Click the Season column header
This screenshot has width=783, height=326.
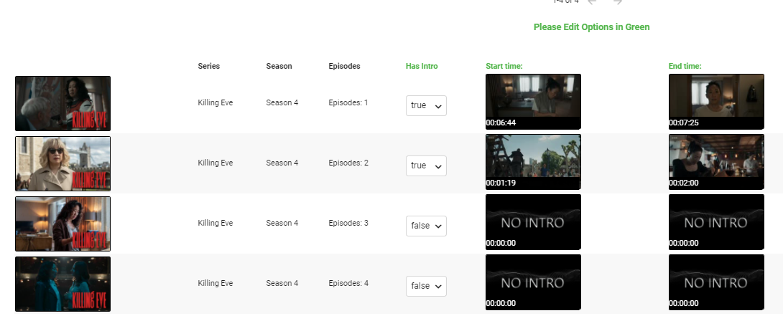[279, 66]
